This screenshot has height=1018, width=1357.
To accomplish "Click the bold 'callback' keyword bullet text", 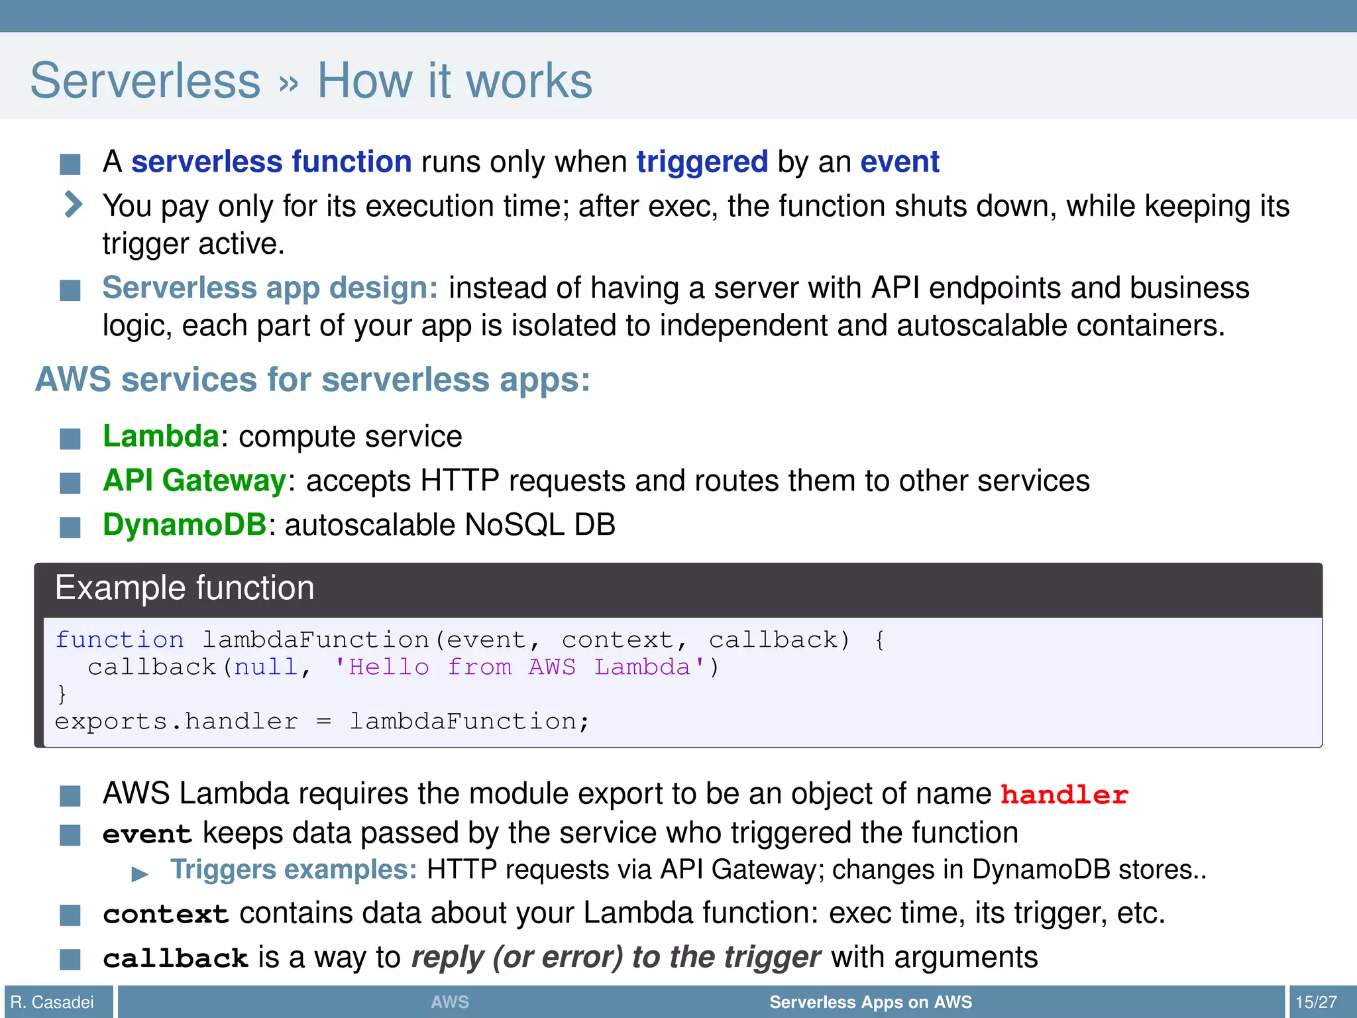I will coord(176,958).
